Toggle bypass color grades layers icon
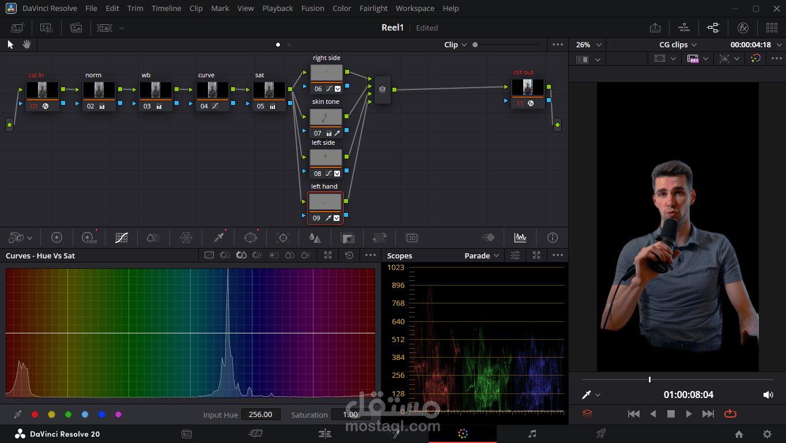Image resolution: width=786 pixels, height=443 pixels. [587, 414]
